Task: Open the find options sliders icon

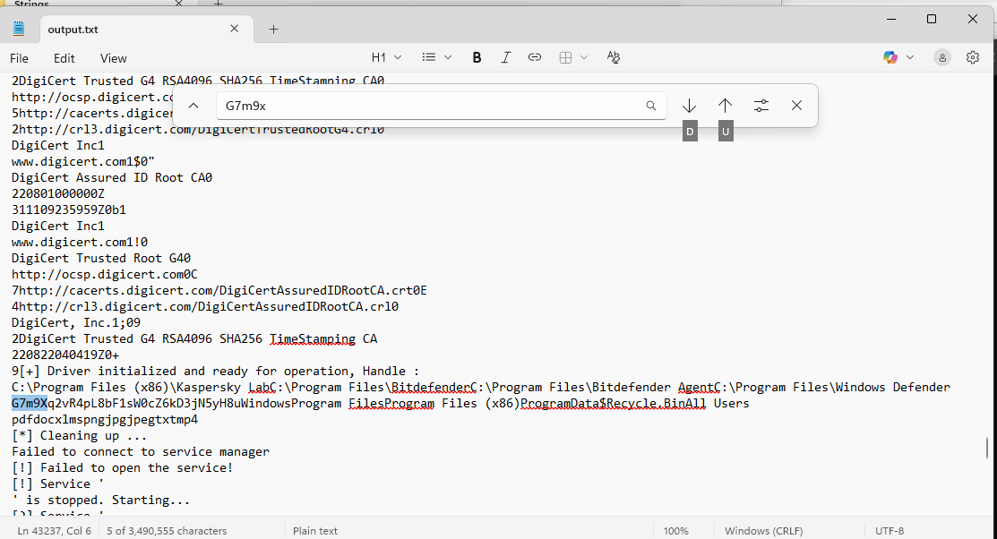Action: point(761,106)
